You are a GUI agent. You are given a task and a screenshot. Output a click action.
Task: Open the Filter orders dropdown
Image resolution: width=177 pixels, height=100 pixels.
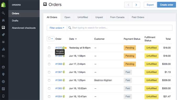point(57,28)
